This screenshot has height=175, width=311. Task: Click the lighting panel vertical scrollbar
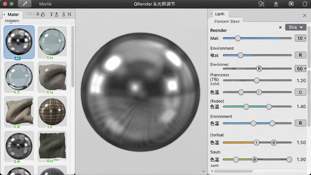click(x=309, y=47)
